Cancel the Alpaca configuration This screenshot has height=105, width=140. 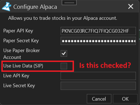click(x=99, y=99)
